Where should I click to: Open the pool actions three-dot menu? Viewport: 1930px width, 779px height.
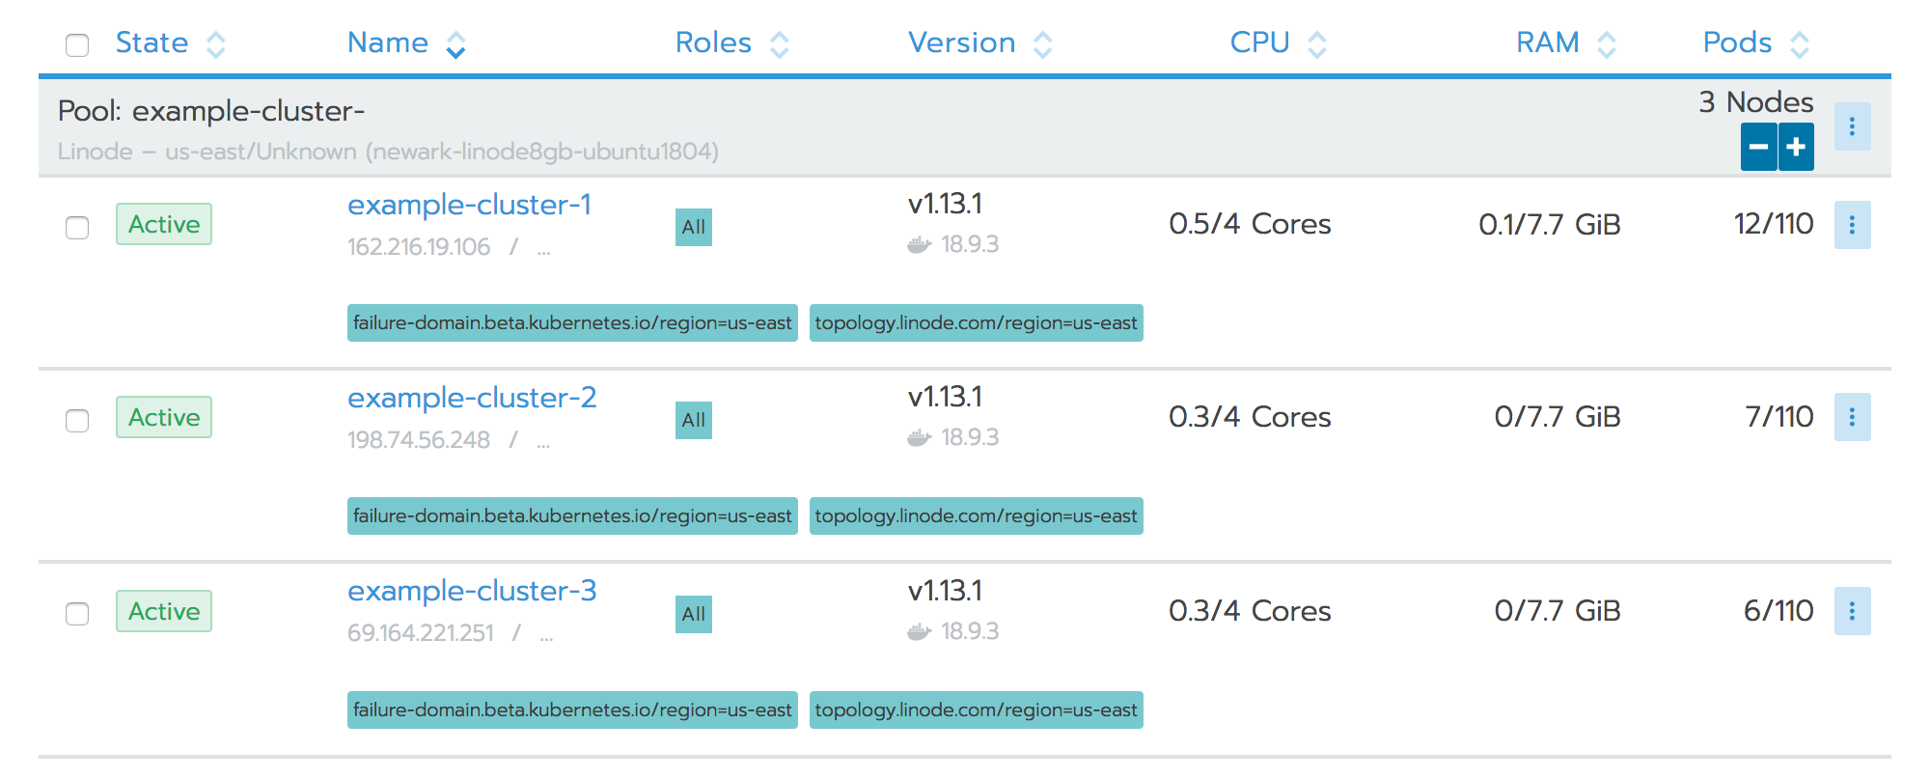coord(1852,126)
